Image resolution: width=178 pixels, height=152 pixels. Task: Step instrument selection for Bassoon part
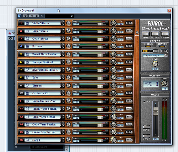(64, 46)
